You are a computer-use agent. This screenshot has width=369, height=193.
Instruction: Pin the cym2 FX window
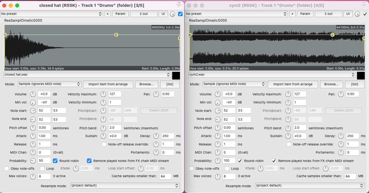[x=363, y=5]
